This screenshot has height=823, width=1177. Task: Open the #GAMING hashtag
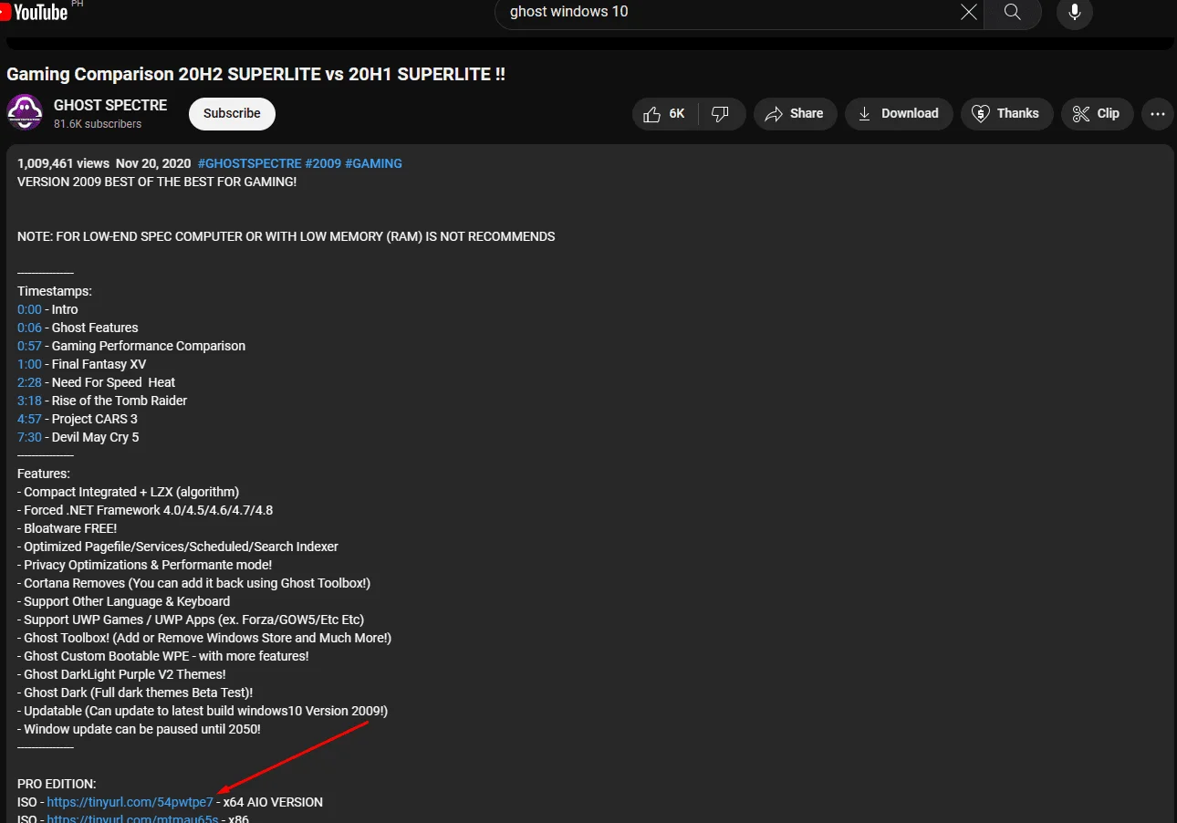click(373, 163)
